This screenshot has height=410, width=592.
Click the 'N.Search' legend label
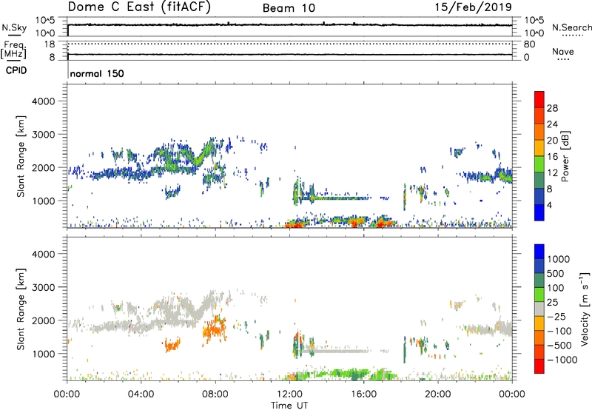(x=571, y=27)
